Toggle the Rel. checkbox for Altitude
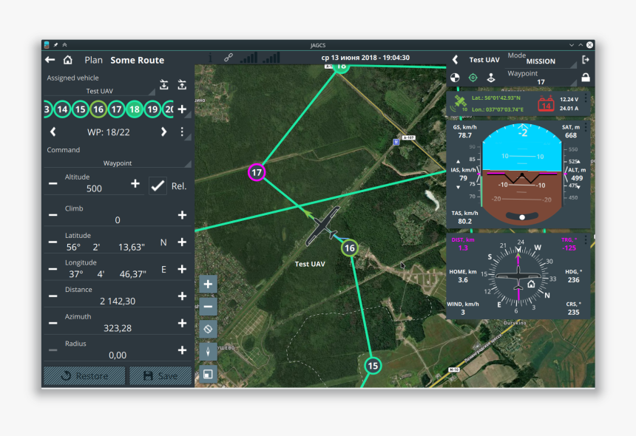 point(157,185)
